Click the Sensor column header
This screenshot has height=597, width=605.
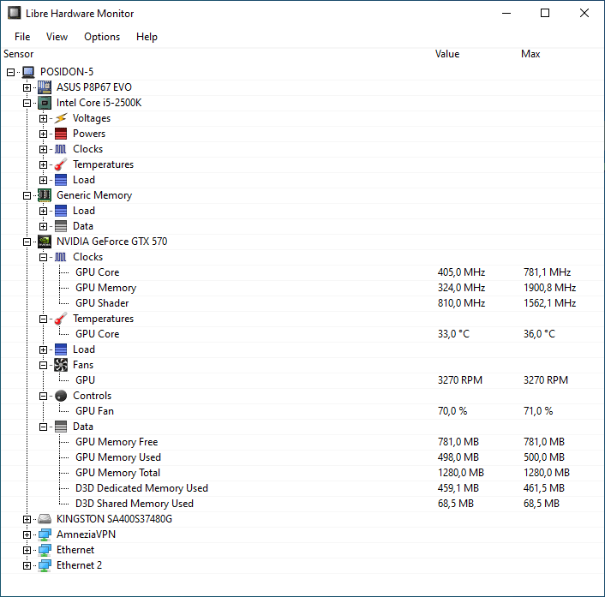click(x=19, y=54)
